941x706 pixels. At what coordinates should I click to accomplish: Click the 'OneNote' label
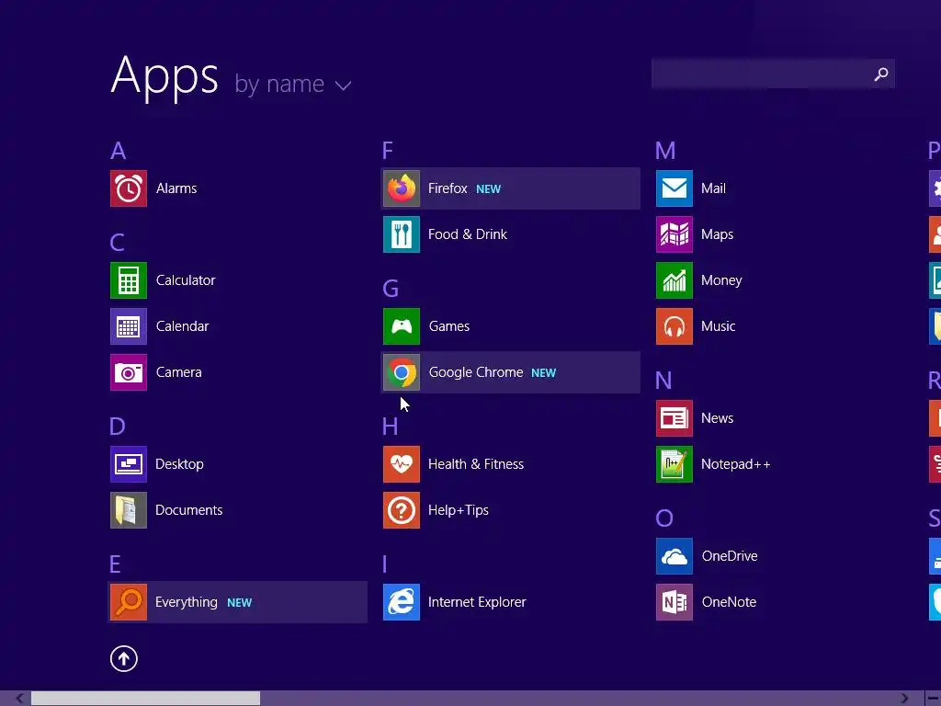[729, 602]
